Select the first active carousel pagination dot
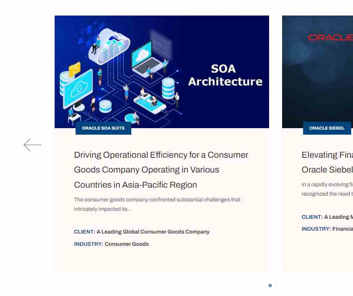 coord(270,286)
